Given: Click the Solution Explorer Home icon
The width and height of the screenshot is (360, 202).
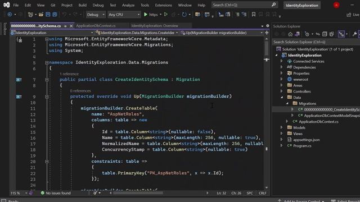Looking at the screenshot, I should [x=290, y=34].
